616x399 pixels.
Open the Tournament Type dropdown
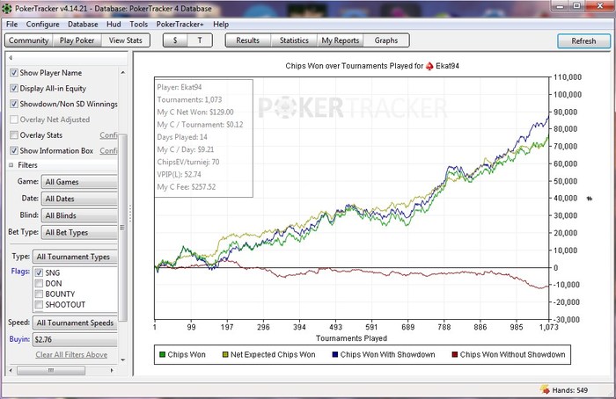[75, 257]
